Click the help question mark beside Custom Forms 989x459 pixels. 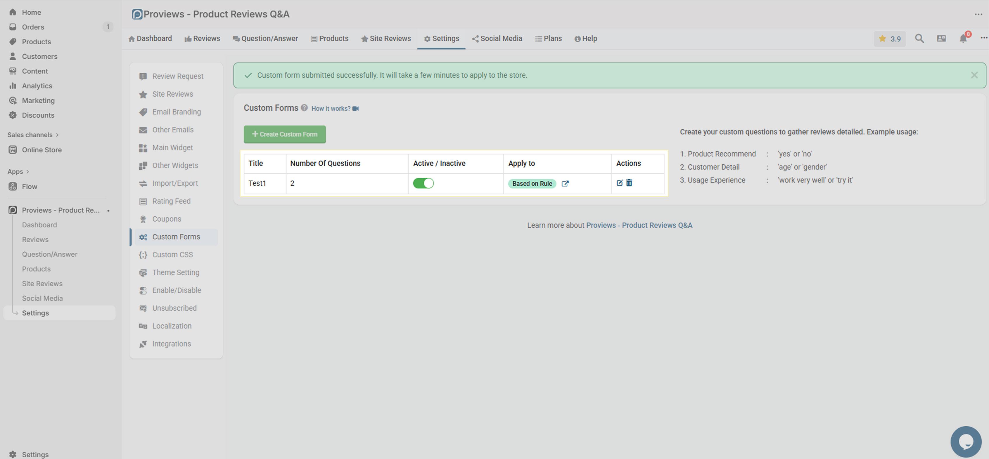tap(304, 108)
